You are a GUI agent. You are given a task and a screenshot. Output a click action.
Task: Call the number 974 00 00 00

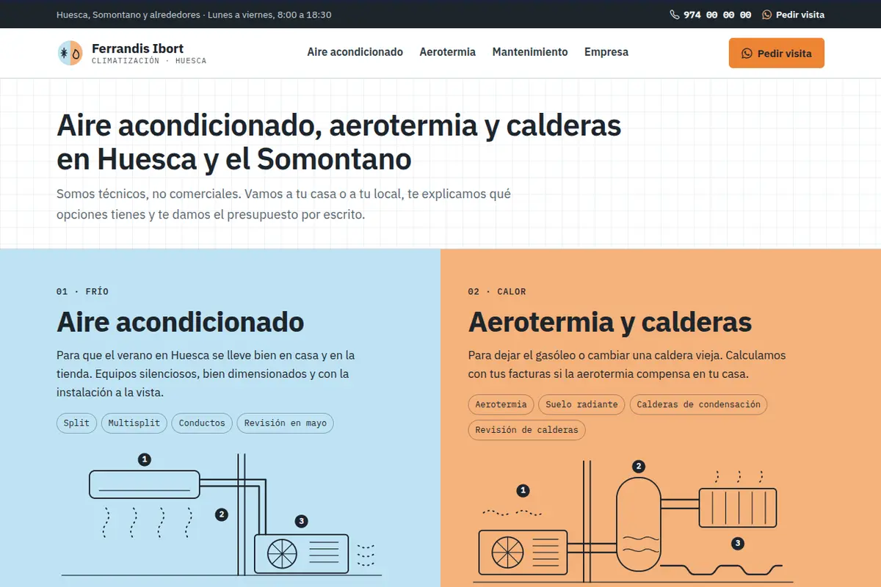(711, 15)
